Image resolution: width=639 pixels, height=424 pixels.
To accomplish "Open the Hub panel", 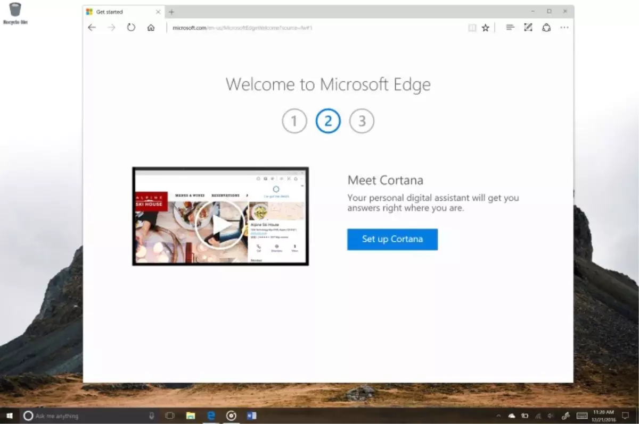I will tap(510, 28).
